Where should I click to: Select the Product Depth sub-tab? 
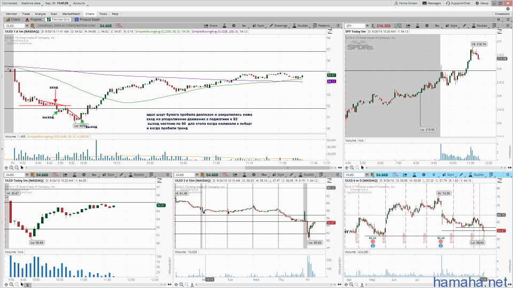pos(87,19)
